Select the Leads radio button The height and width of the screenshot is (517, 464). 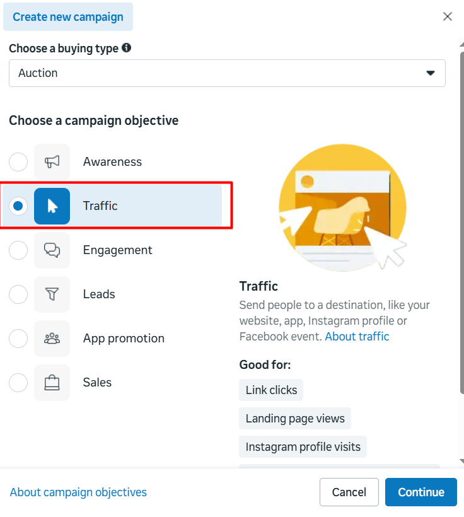(18, 294)
